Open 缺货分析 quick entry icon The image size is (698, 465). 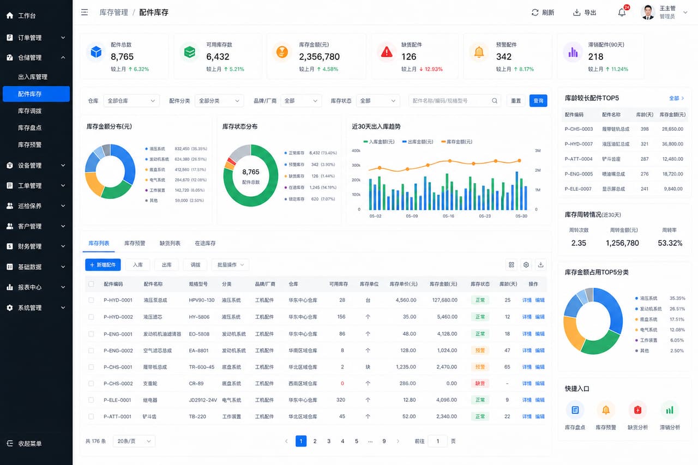(x=637, y=410)
